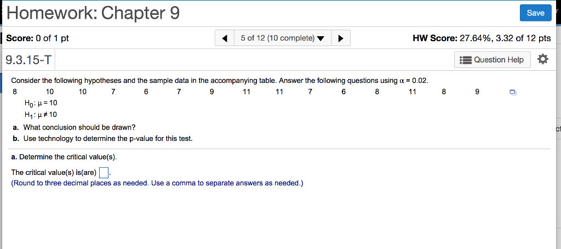Click the null hypothesis H0 line
The image size is (561, 249).
pyautogui.click(x=41, y=103)
